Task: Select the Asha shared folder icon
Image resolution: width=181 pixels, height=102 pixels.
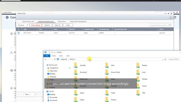Action: click(107, 65)
